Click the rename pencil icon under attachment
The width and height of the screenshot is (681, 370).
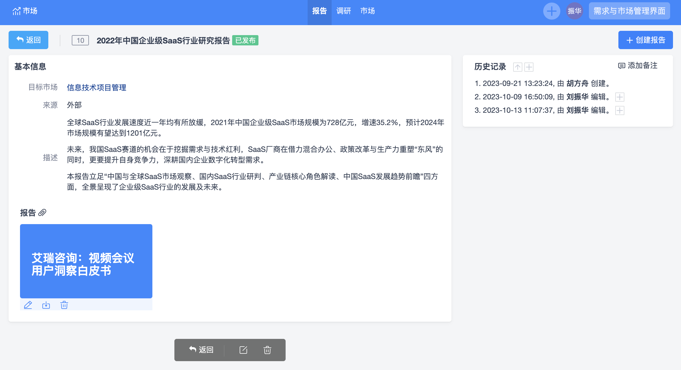click(x=28, y=305)
